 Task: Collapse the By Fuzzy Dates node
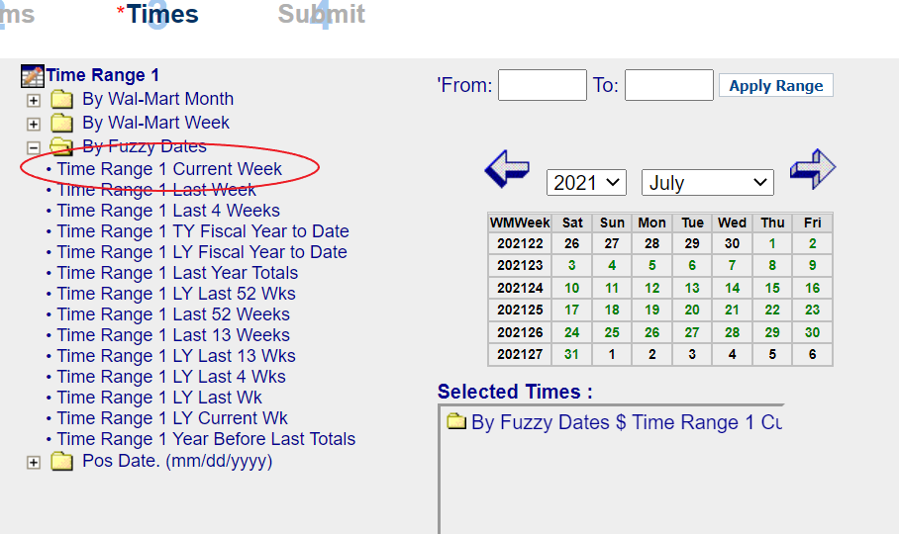34,147
